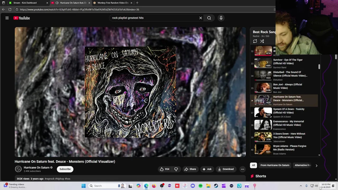Play 3 Doors Down Here Without You

pyautogui.click(x=285, y=137)
